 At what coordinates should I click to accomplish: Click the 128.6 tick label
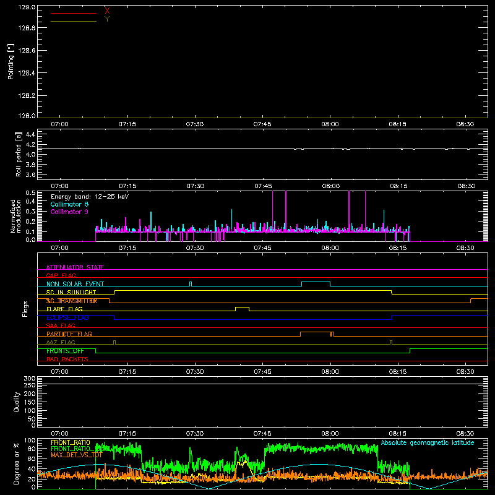27,51
